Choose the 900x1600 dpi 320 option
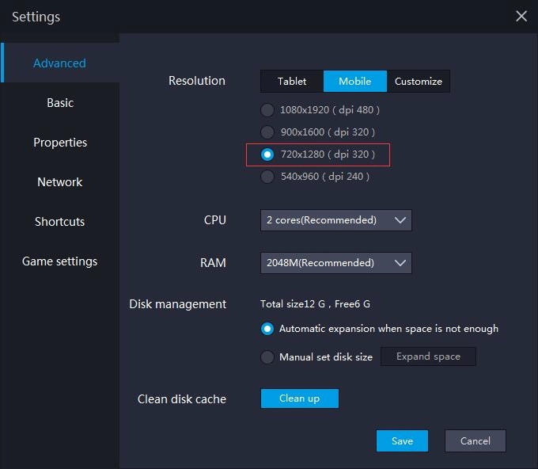The image size is (538, 469). 267,132
